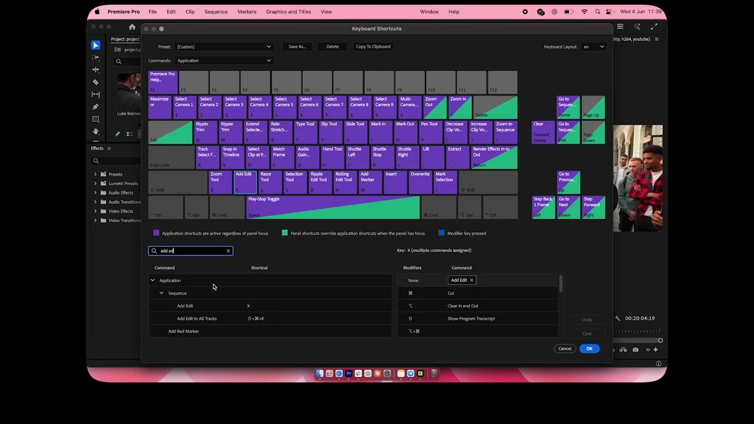The width and height of the screenshot is (754, 424).
Task: Select Add Edit to All Tracks row
Action: [270, 319]
